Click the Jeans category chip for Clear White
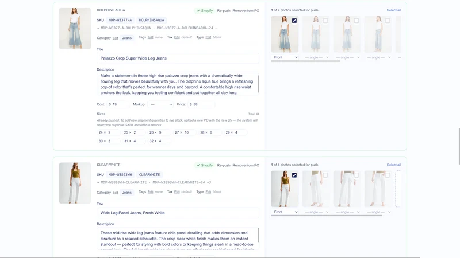 (x=126, y=193)
